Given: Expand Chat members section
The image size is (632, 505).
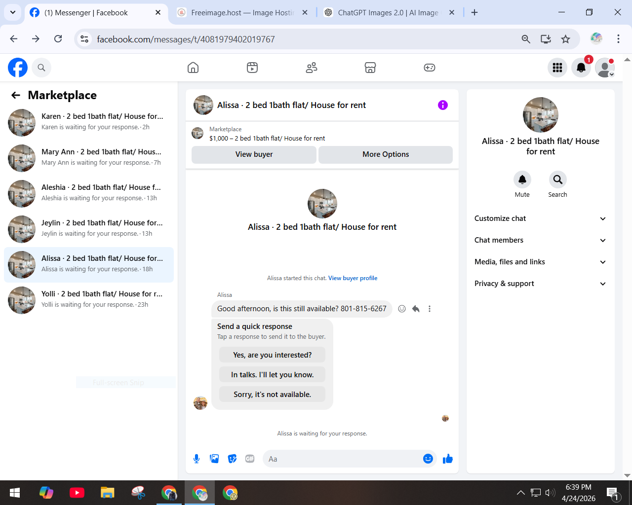Looking at the screenshot, I should [541, 240].
